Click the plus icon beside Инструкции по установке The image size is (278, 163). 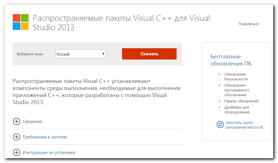(16, 152)
